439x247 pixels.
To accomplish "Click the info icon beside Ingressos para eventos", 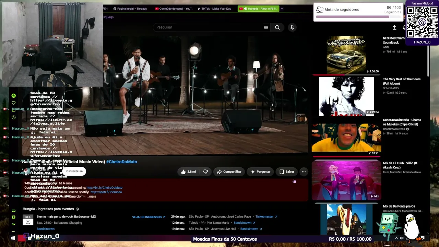I will coord(77,209).
